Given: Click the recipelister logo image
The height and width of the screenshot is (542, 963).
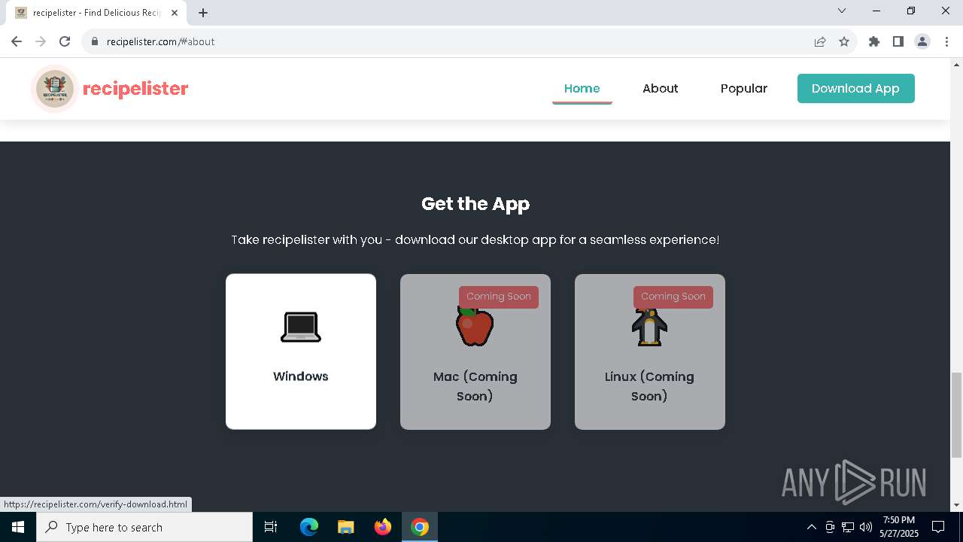Looking at the screenshot, I should point(54,89).
